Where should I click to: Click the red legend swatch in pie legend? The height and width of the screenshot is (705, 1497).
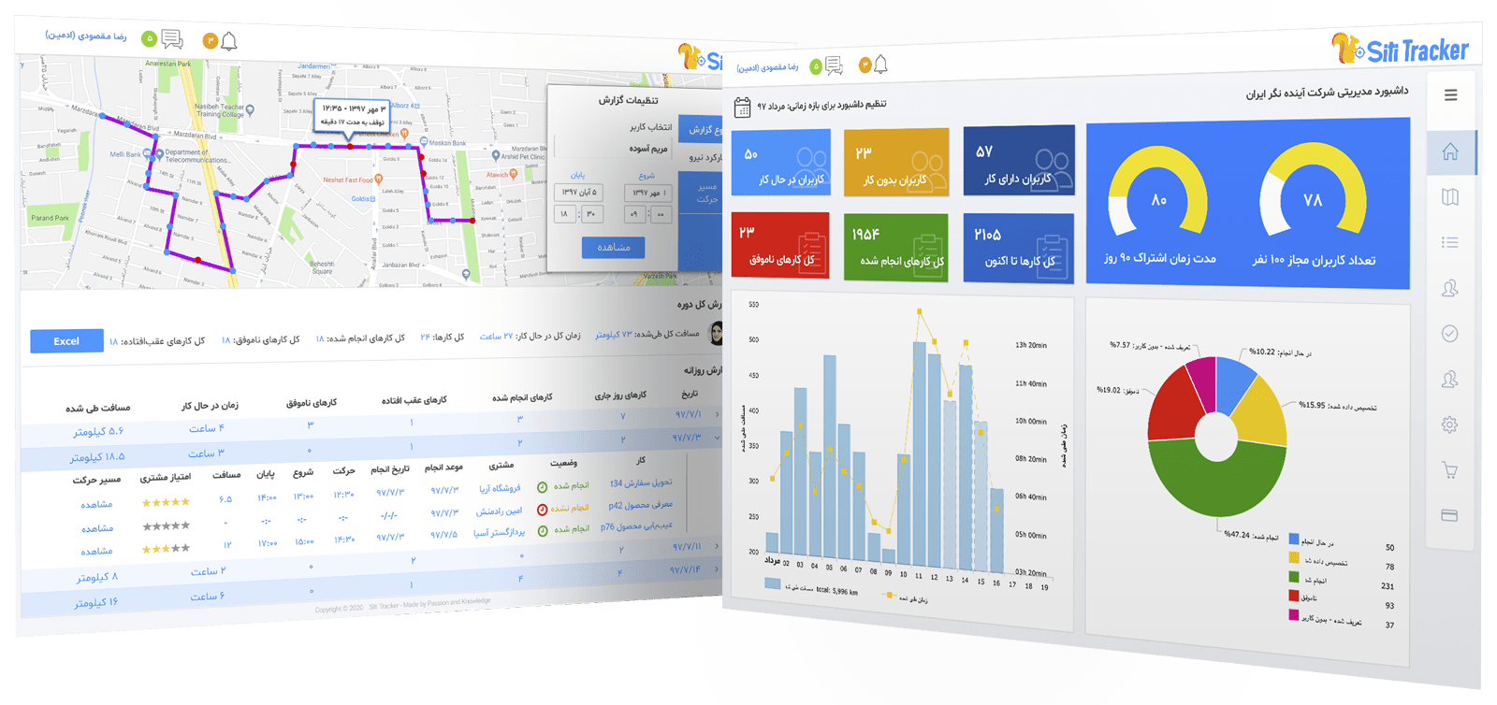(1294, 596)
